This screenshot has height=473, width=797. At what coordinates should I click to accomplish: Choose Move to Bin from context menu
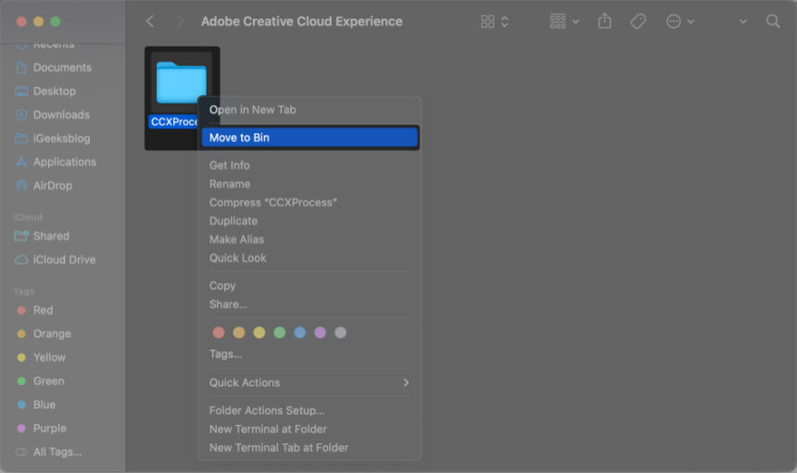[310, 137]
